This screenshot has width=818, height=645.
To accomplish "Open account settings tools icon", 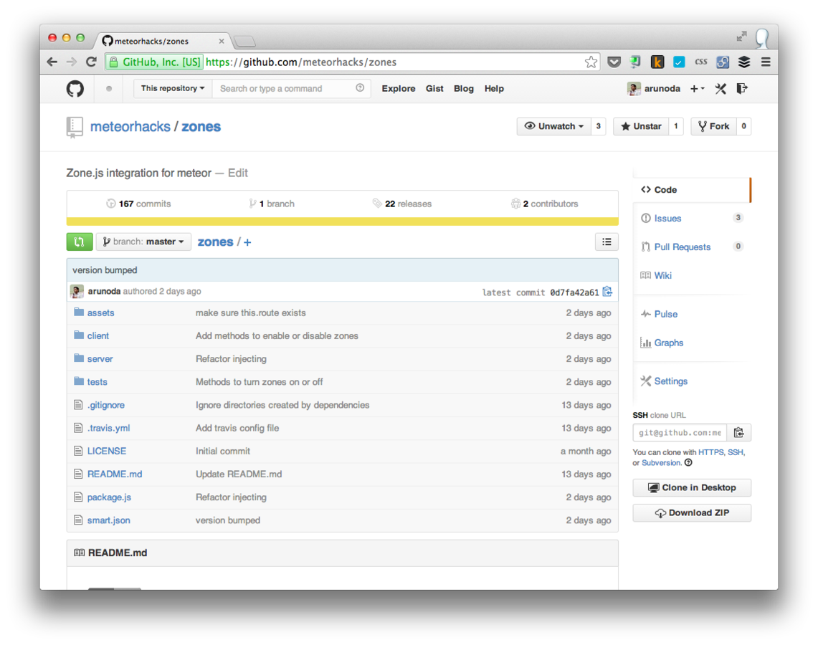I will pos(720,89).
